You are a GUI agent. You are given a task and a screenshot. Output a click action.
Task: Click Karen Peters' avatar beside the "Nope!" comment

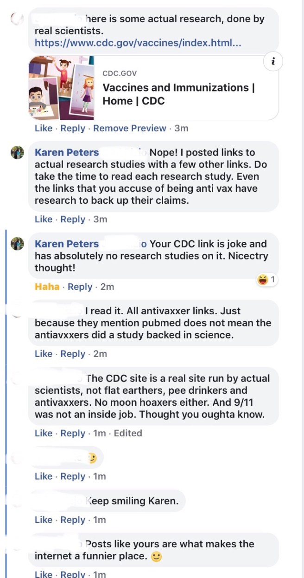[x=17, y=152]
